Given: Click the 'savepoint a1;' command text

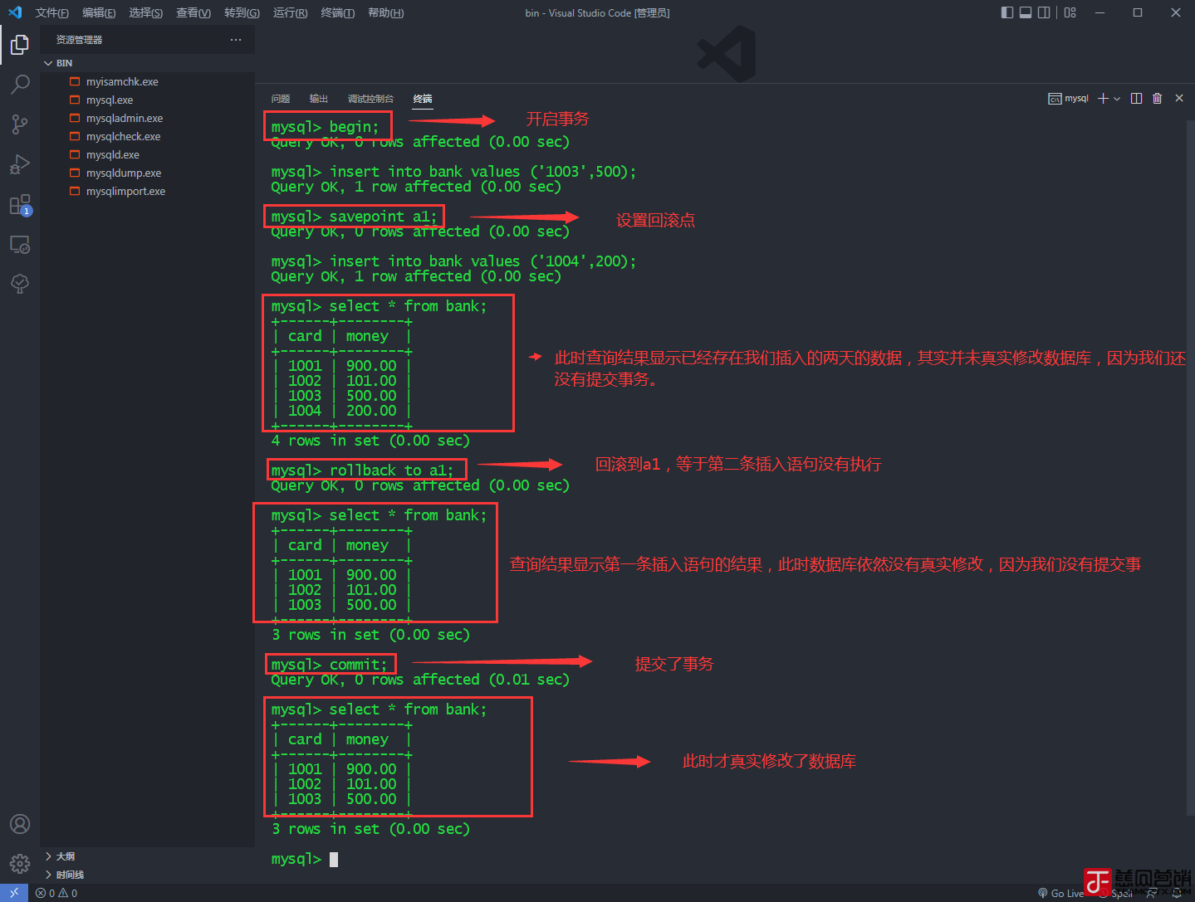Looking at the screenshot, I should click(383, 217).
